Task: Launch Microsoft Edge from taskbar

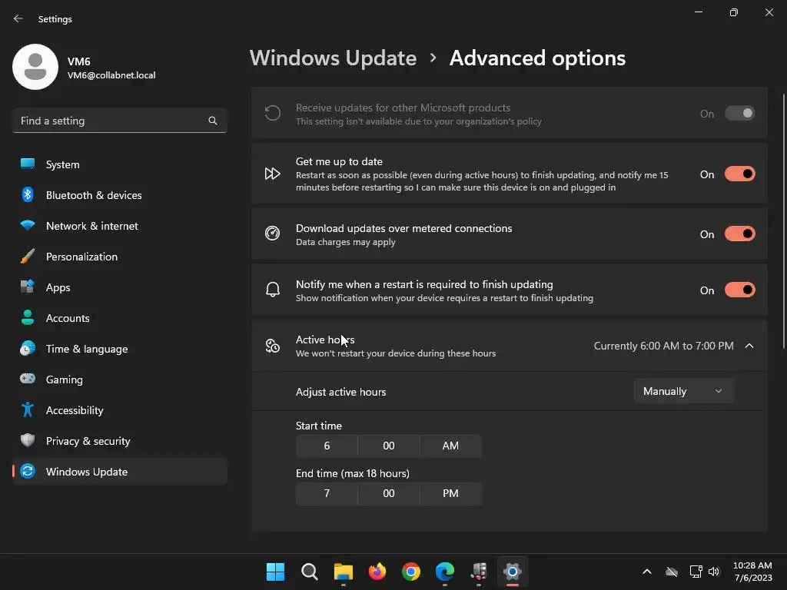Action: (x=445, y=572)
